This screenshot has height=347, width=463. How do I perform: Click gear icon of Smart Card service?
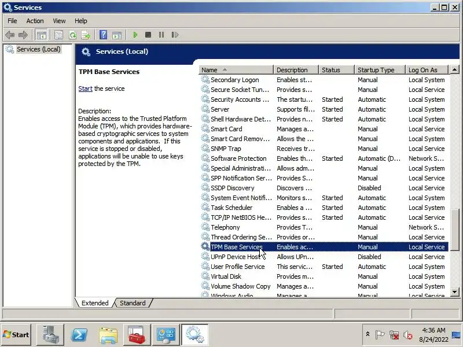[x=205, y=128]
